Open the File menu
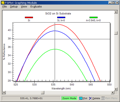This screenshot has height=102, width=120. [5, 7]
